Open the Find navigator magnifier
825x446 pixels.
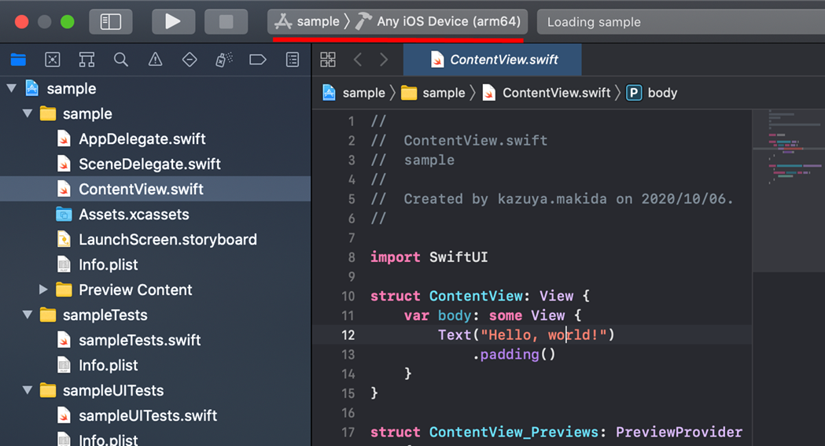[121, 60]
